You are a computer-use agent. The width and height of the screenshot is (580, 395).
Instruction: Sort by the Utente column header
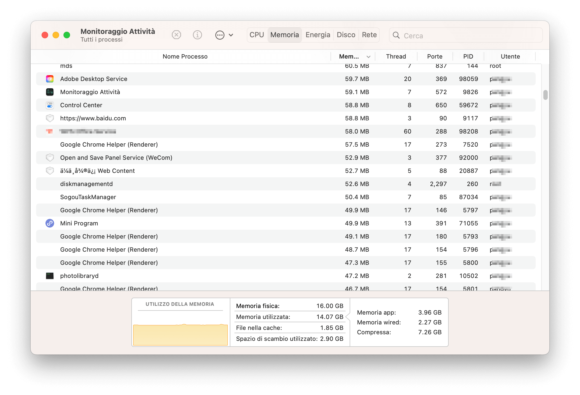(510, 56)
